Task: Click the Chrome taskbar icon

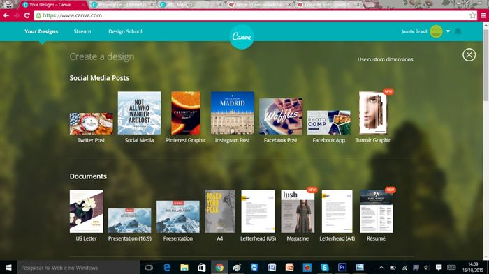Action: click(219, 268)
